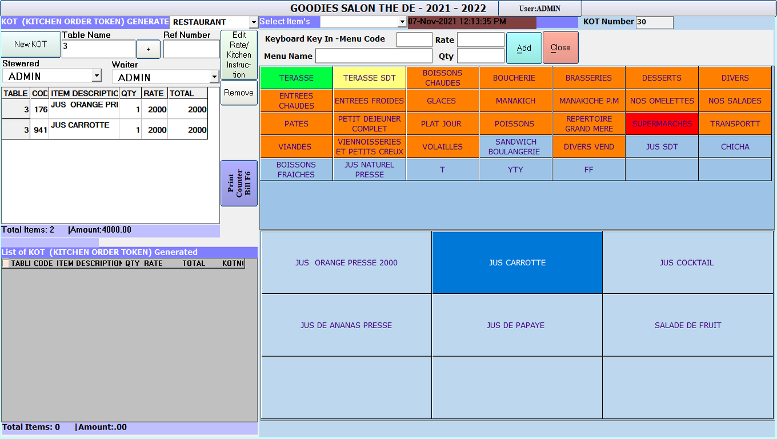
Task: Select the MANAKICHE P.M category
Action: pos(588,101)
